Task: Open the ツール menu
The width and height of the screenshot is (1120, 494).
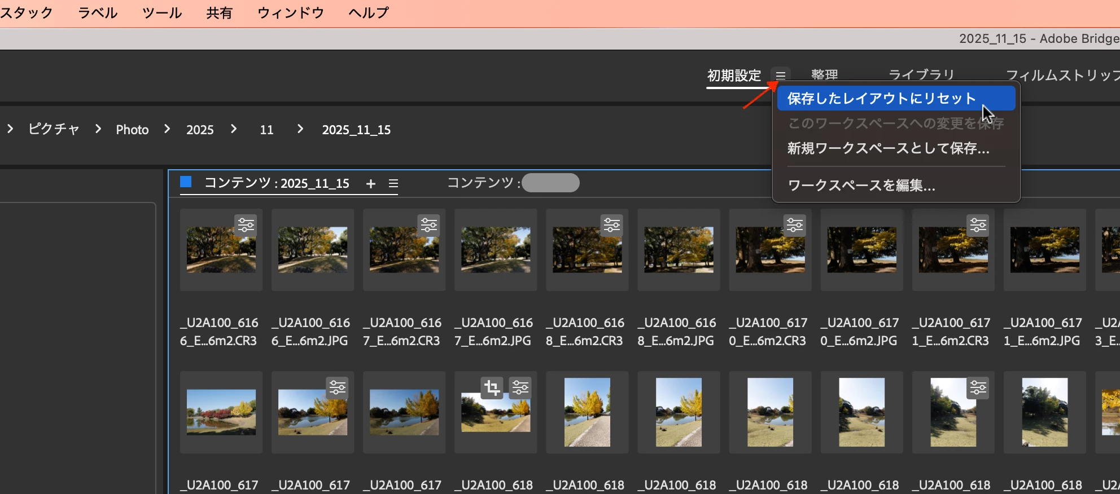Action: (x=162, y=12)
